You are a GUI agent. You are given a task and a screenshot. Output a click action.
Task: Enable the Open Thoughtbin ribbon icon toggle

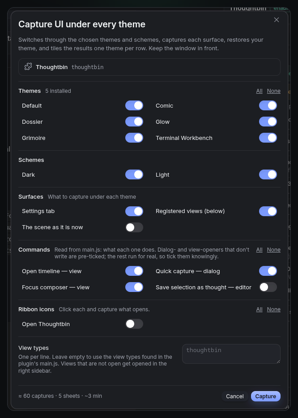(134, 324)
